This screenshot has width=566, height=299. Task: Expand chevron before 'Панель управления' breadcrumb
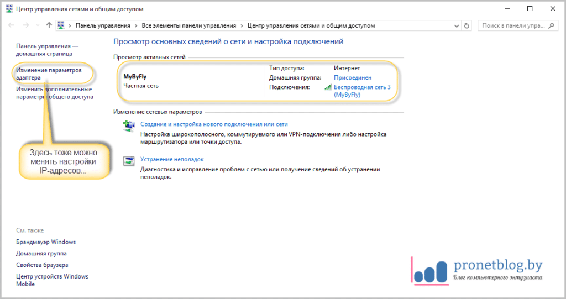point(70,25)
